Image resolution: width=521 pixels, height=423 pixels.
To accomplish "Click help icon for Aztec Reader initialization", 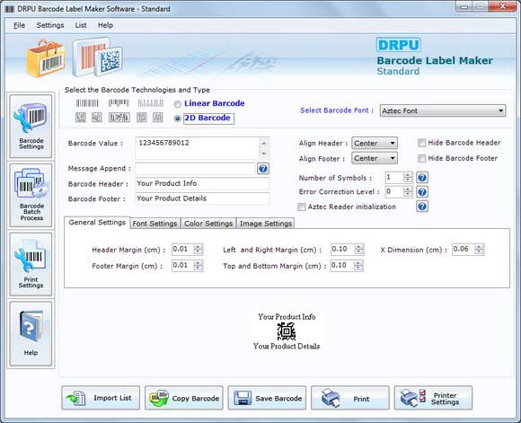I will pos(422,207).
